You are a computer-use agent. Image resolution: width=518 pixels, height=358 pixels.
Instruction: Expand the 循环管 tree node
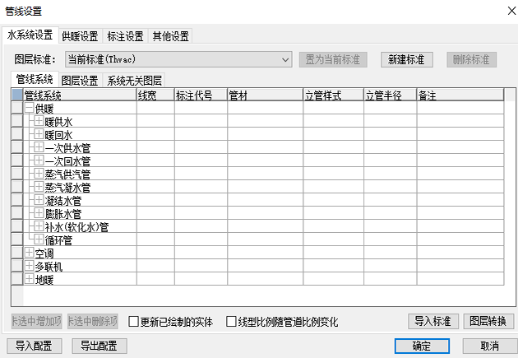(x=39, y=240)
